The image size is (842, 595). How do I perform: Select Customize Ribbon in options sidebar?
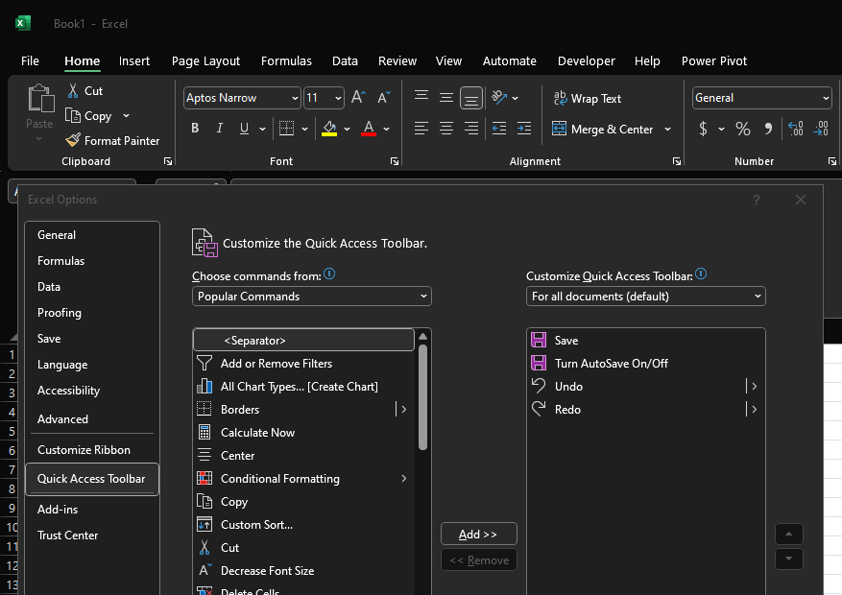tap(84, 450)
